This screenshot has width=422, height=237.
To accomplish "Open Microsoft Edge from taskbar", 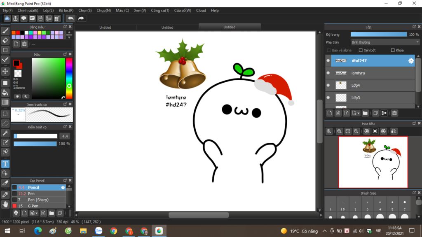I will click(38, 231).
